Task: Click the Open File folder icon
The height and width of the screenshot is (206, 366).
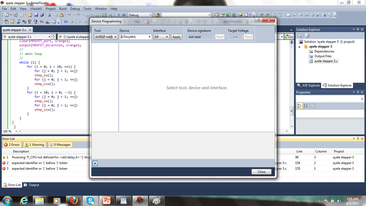Action: pyautogui.click(x=30, y=15)
